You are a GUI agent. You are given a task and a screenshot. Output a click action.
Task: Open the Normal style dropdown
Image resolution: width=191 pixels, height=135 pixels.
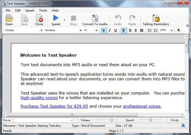(41, 30)
